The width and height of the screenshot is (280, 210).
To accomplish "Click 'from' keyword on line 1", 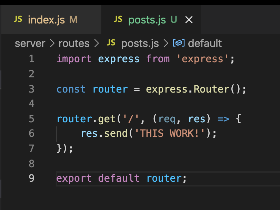I will click(x=158, y=59).
